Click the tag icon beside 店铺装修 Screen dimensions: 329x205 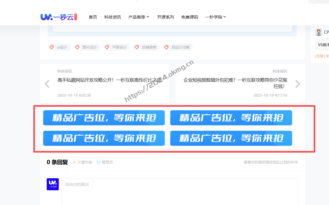[x=137, y=47]
